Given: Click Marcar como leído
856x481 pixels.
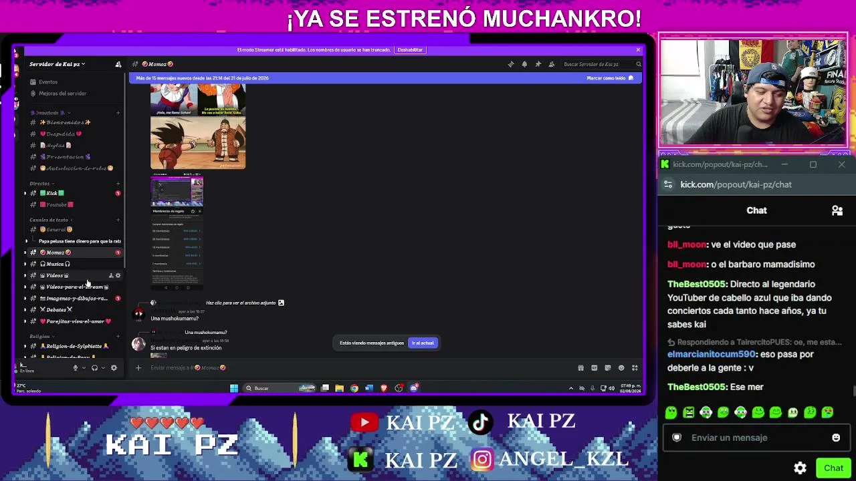Looking at the screenshot, I should click(x=609, y=78).
